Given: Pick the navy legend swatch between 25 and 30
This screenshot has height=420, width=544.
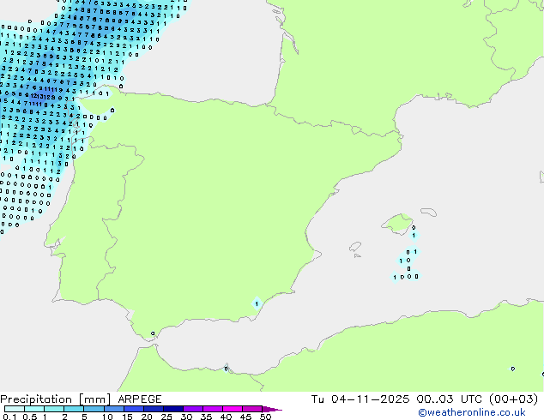Looking at the screenshot, I should point(173,409).
